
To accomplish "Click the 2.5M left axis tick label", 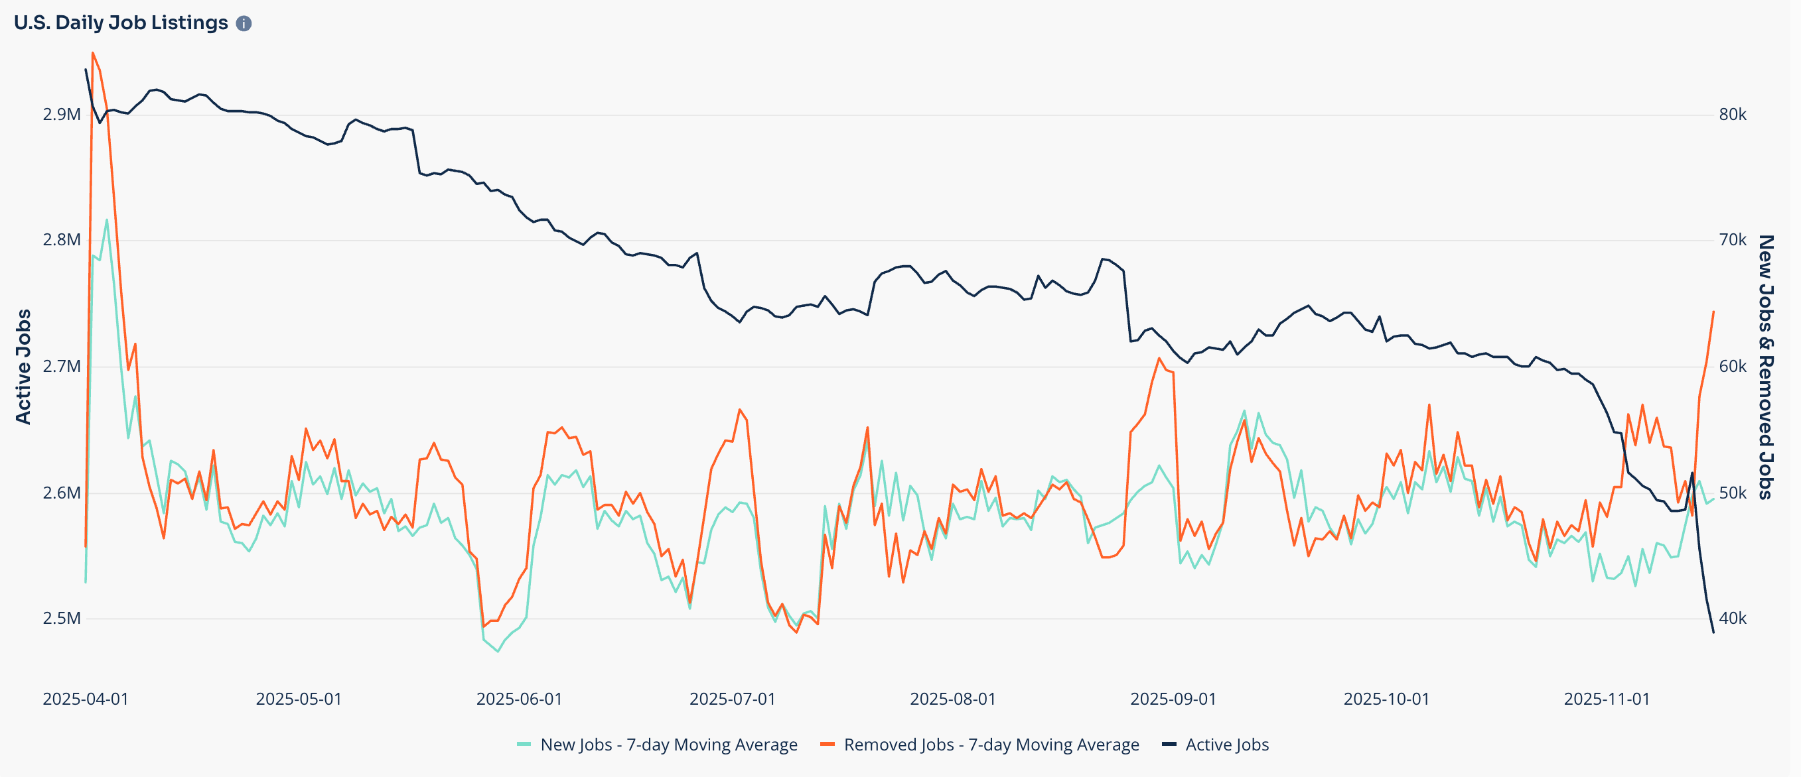I will click(x=62, y=619).
